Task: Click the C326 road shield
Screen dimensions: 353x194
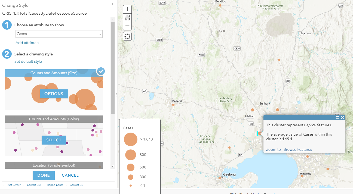Action: coord(237,48)
